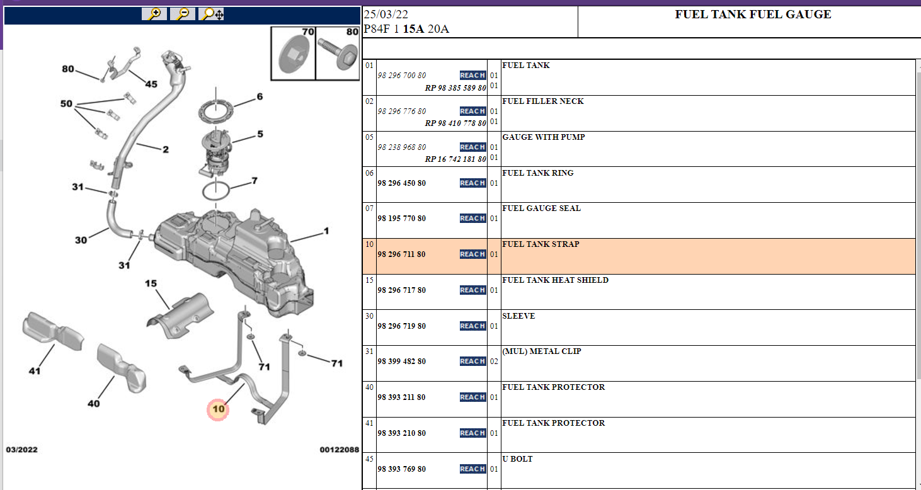The height and width of the screenshot is (490, 921).
Task: Select the FUEL TANK RING part name
Action: (538, 173)
